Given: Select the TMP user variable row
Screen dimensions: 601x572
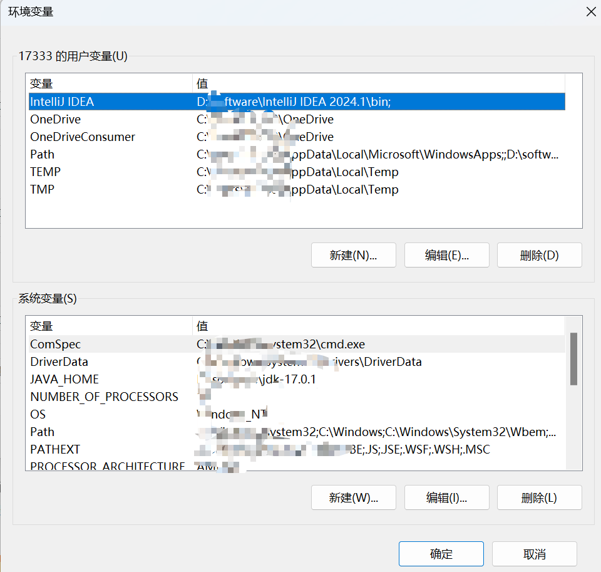Looking at the screenshot, I should coord(297,189).
